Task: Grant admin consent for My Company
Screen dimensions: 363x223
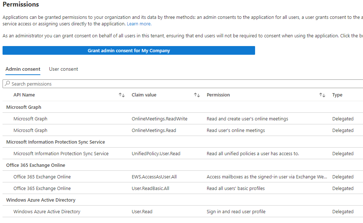Action: click(x=129, y=51)
